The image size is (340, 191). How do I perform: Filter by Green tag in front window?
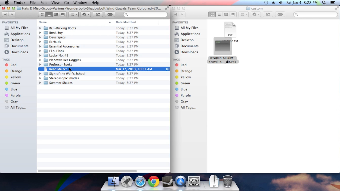(15, 83)
